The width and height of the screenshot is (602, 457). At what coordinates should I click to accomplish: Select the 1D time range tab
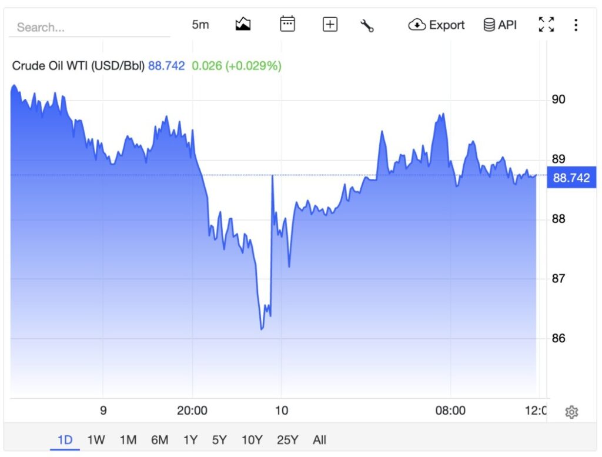[x=65, y=440]
